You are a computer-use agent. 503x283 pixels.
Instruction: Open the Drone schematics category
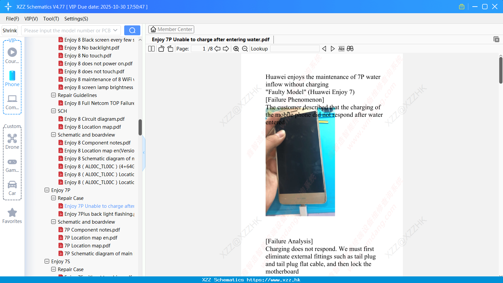click(x=12, y=141)
